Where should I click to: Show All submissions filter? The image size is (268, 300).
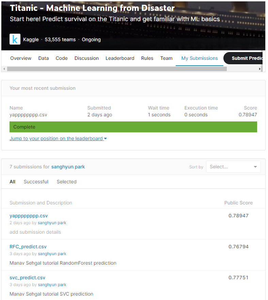point(13,182)
